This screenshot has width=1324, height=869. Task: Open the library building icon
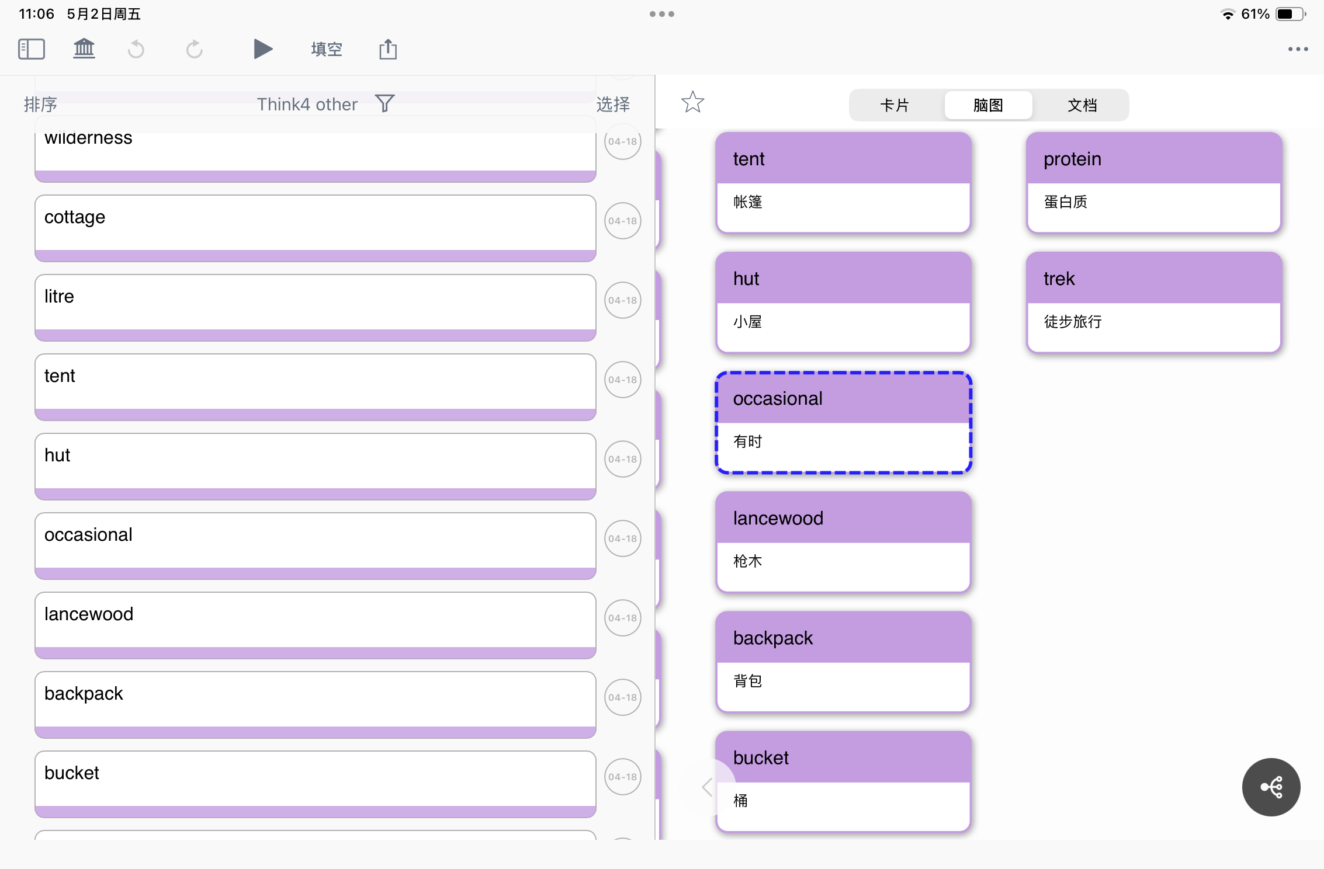(84, 49)
